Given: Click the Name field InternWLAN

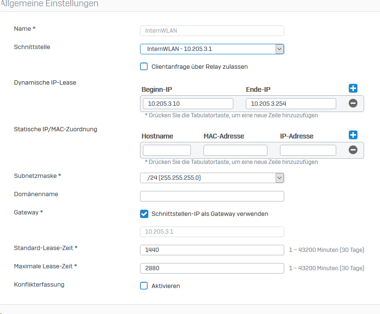Looking at the screenshot, I should tap(212, 31).
